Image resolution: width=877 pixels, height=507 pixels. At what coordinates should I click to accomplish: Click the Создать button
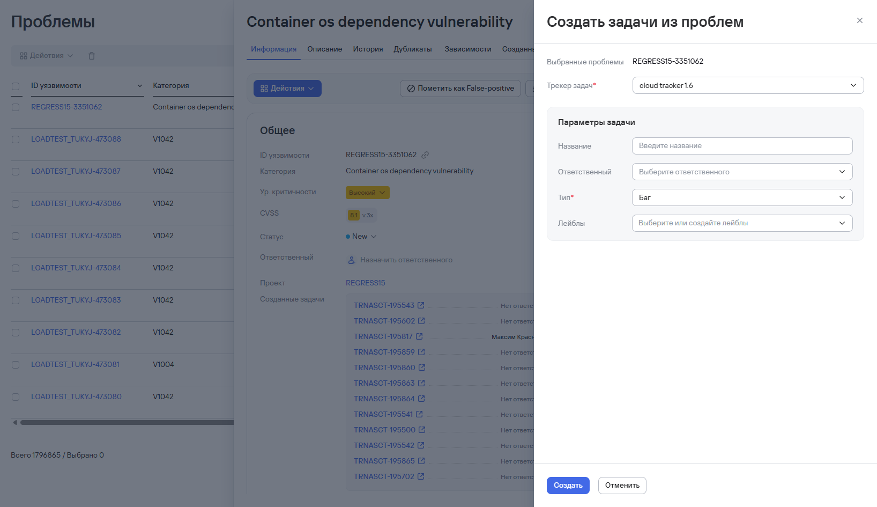pos(568,486)
